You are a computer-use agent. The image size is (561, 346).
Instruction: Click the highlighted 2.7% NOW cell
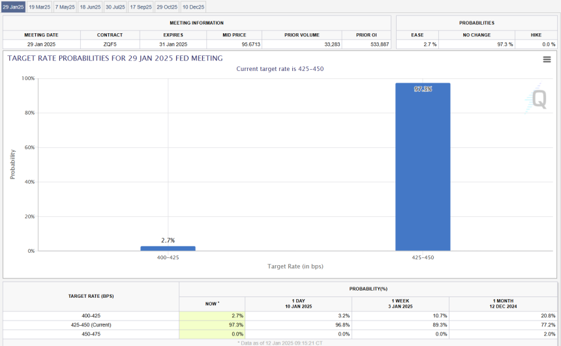pos(212,315)
